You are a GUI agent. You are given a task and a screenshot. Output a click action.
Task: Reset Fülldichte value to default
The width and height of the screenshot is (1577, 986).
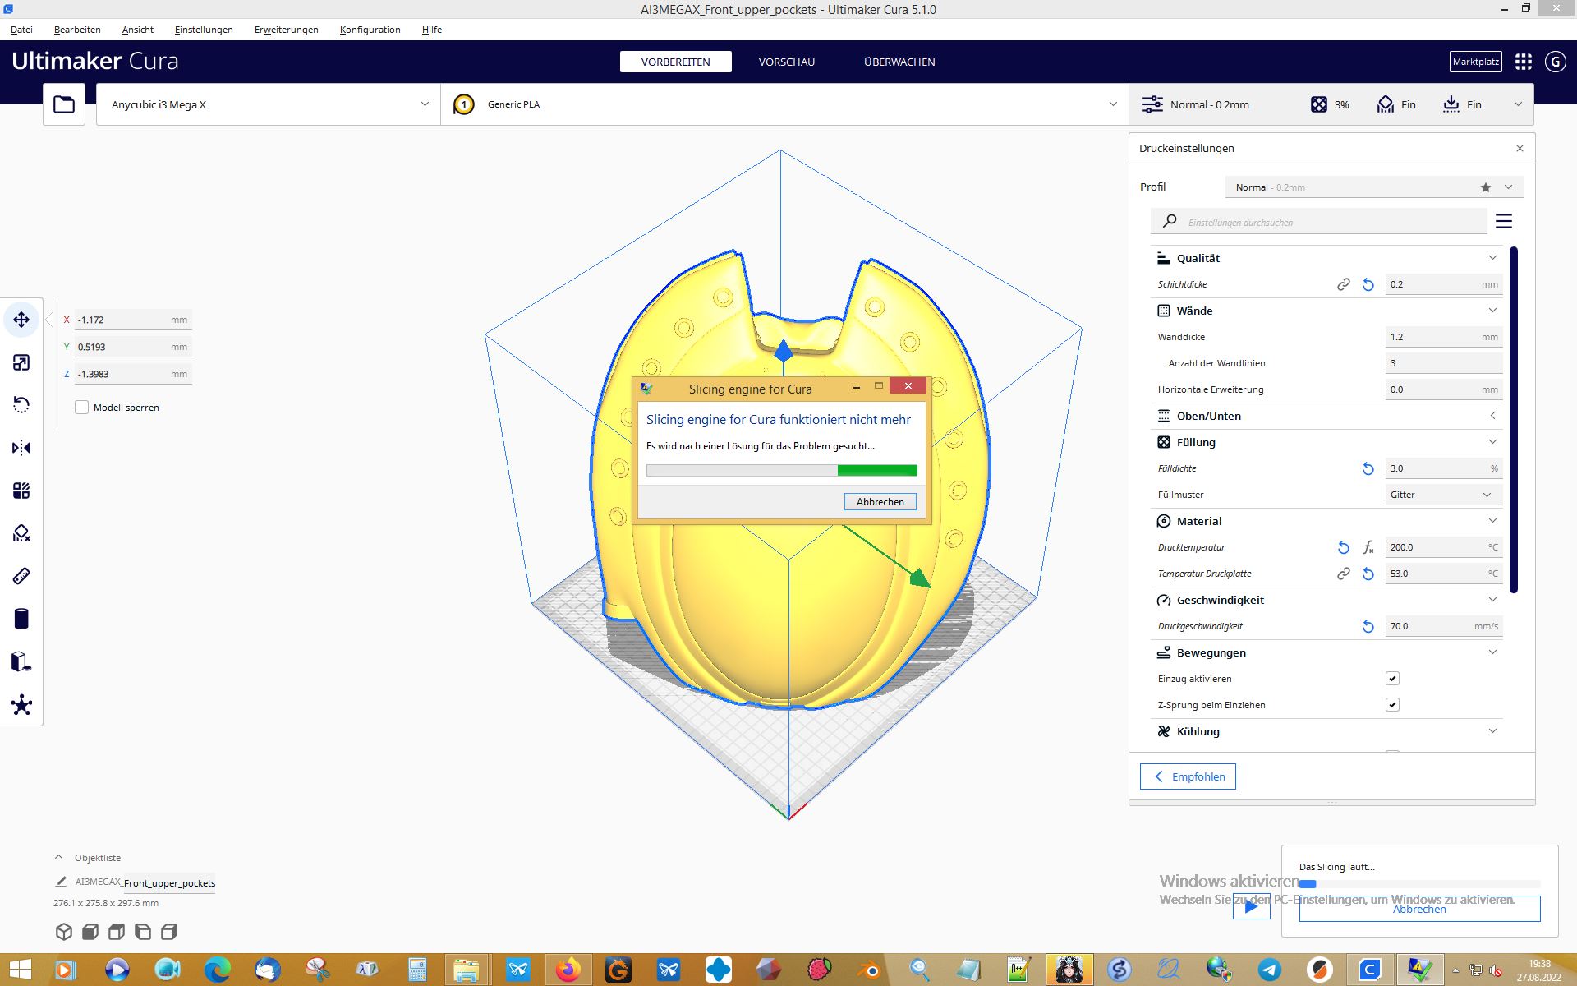[x=1368, y=468]
